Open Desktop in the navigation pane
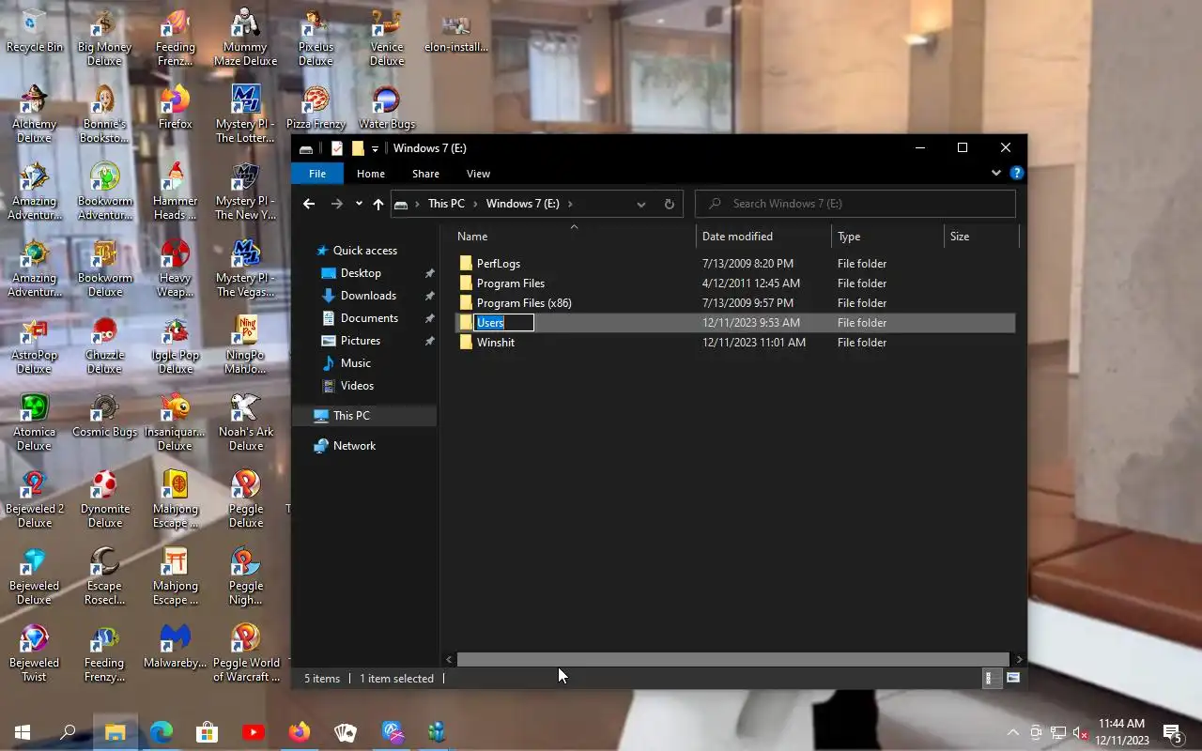Screen dimensions: 1202x751 click(361, 273)
